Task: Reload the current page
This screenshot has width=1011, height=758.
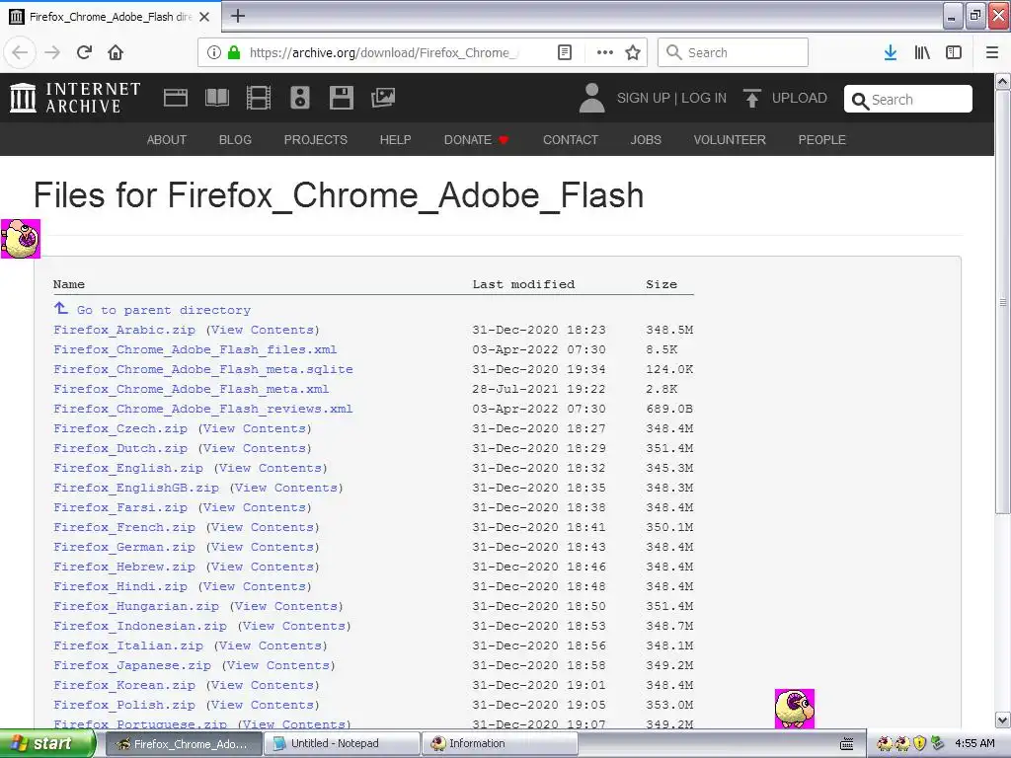Action: coord(84,53)
